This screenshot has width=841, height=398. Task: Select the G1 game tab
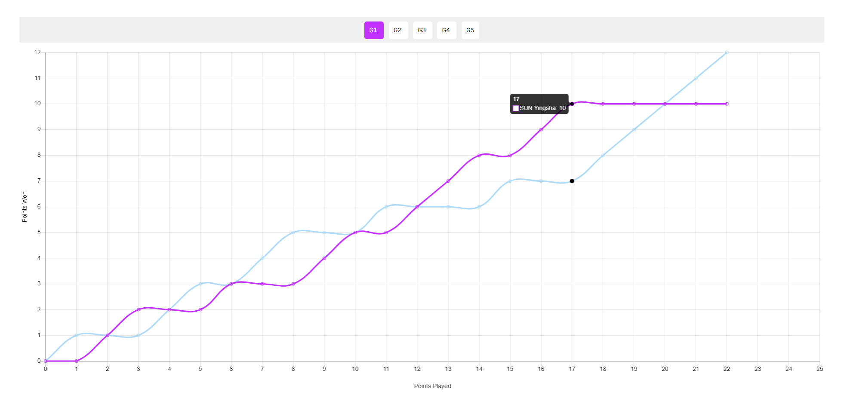click(x=373, y=31)
